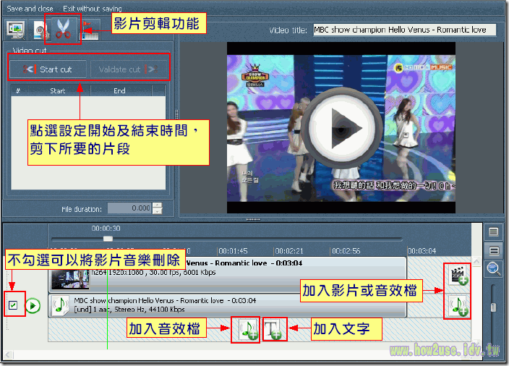Click Exit without saving menu item
Viewport: 509px width, 366px height.
93,9
